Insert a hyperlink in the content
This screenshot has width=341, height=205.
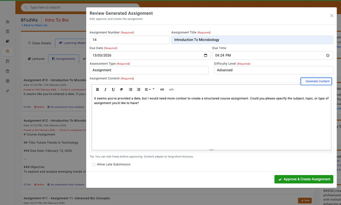pyautogui.click(x=162, y=90)
